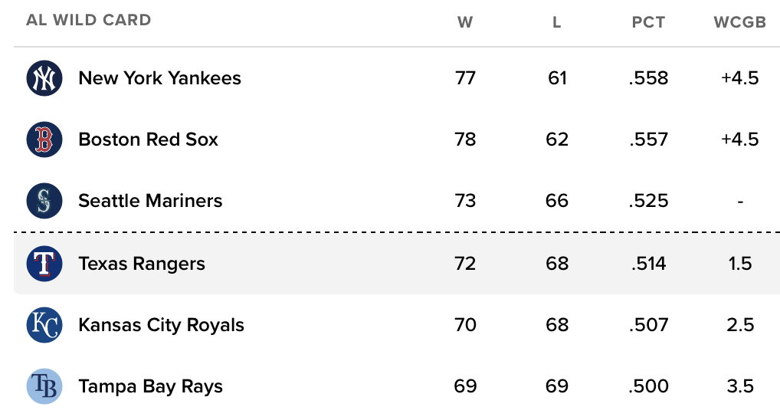Screen dimensions: 780x417
Task: Click the Rays .500 winning percentage
Action: click(x=648, y=386)
